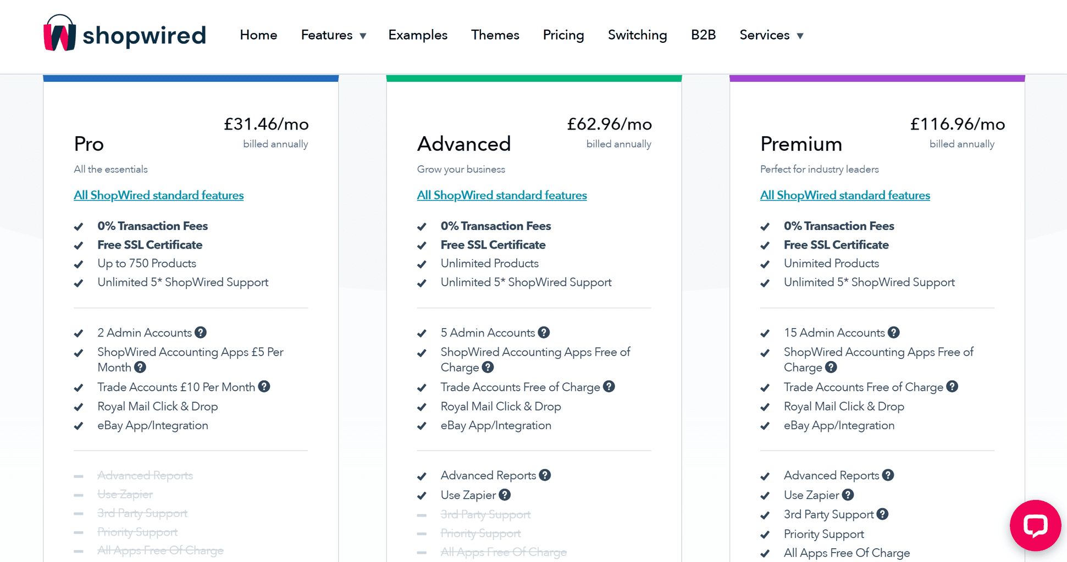Open help for Advanced plan Trade Accounts Free
The height and width of the screenshot is (562, 1067).
609,386
